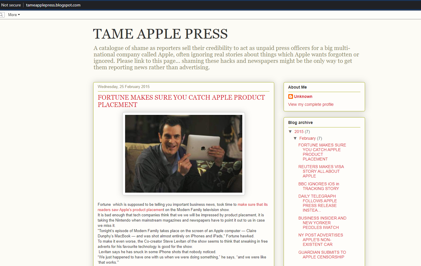Open the February archive month link

308,138
